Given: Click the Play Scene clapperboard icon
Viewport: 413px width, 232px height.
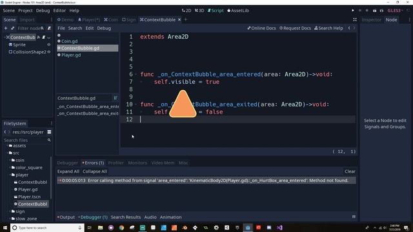Looking at the screenshot, I should pos(374,10).
